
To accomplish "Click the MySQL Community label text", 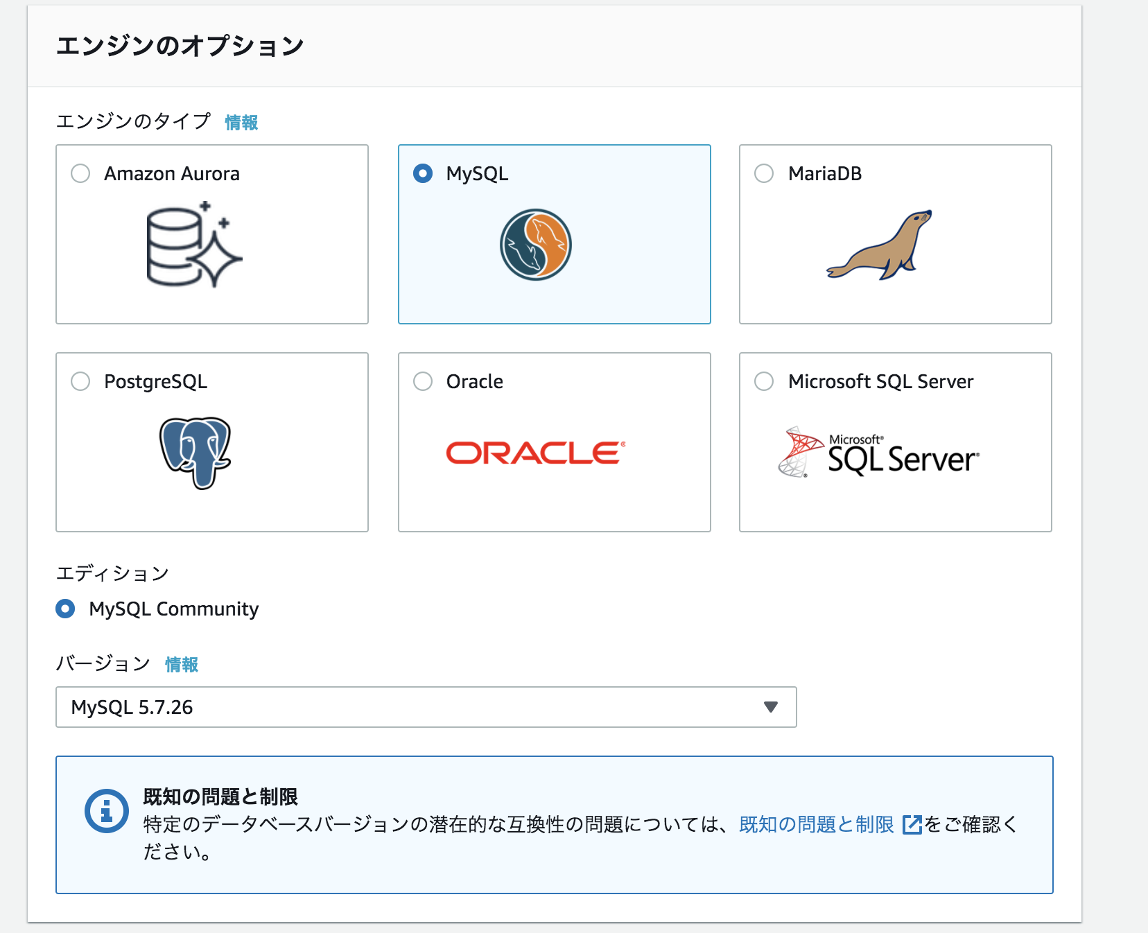I will pyautogui.click(x=174, y=609).
